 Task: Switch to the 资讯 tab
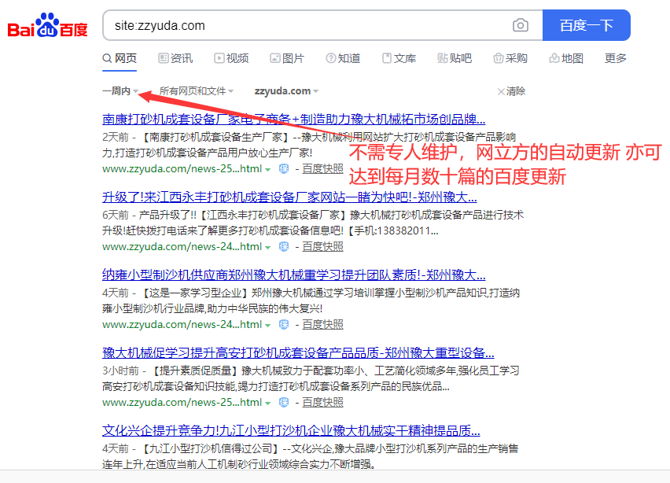(175, 58)
